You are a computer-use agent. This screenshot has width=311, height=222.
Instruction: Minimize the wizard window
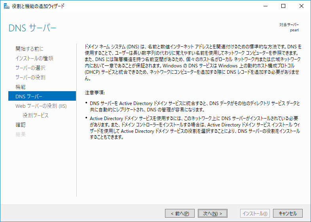pyautogui.click(x=265, y=6)
